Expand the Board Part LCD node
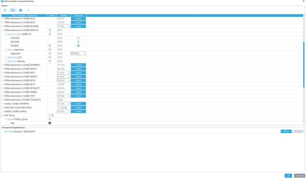306x178 pixels. (6, 57)
